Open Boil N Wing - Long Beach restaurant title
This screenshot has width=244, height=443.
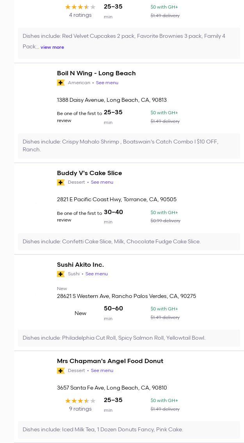(x=96, y=73)
